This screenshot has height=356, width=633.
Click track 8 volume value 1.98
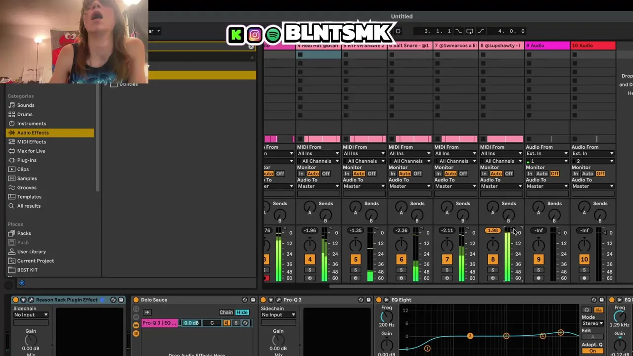[x=493, y=230]
